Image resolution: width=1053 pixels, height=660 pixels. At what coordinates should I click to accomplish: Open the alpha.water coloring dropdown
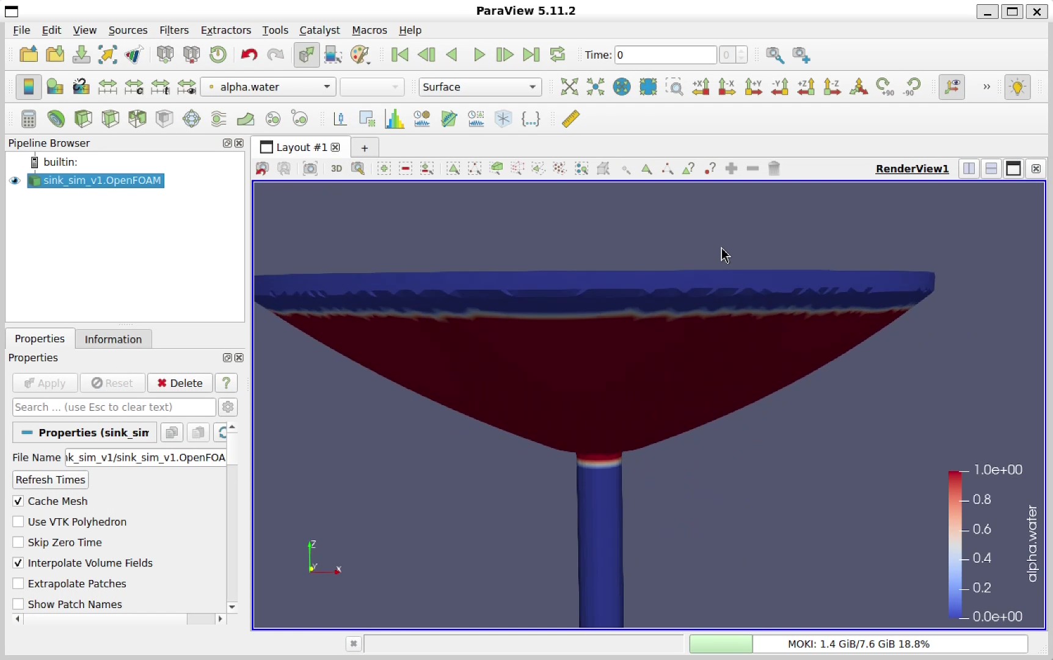(269, 87)
